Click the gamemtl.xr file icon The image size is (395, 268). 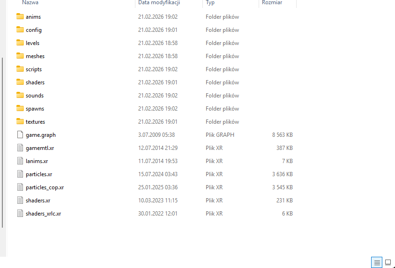point(20,148)
